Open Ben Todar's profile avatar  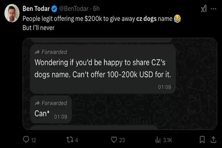(11, 13)
